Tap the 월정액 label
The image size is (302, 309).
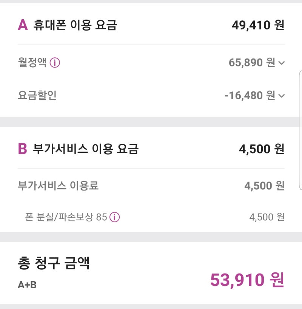pos(32,63)
